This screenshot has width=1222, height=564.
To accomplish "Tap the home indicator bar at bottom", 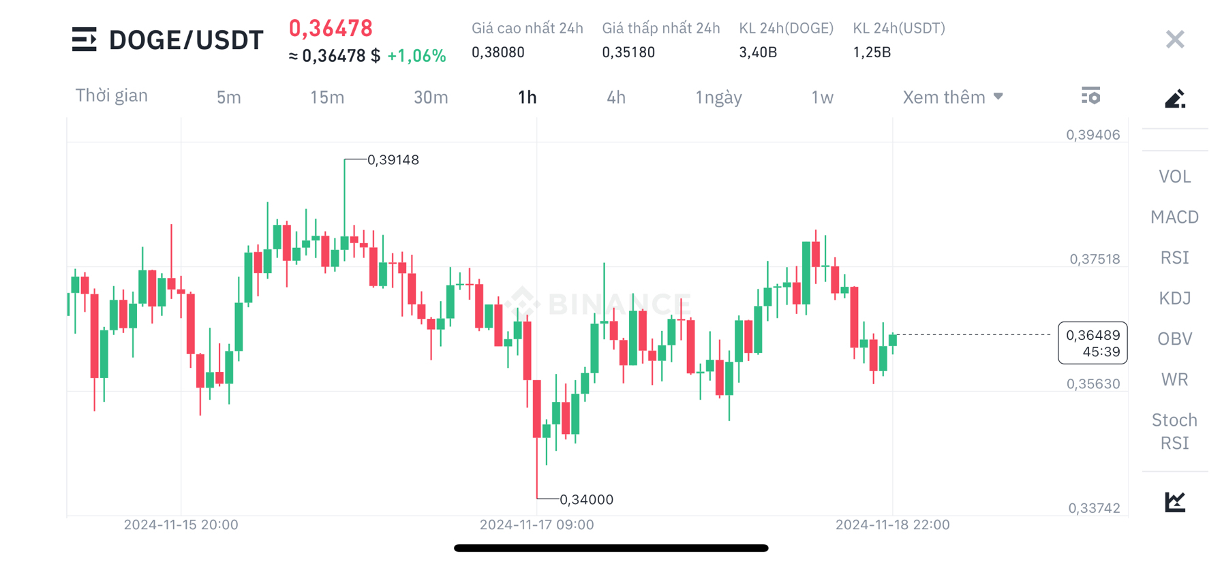I will point(611,548).
